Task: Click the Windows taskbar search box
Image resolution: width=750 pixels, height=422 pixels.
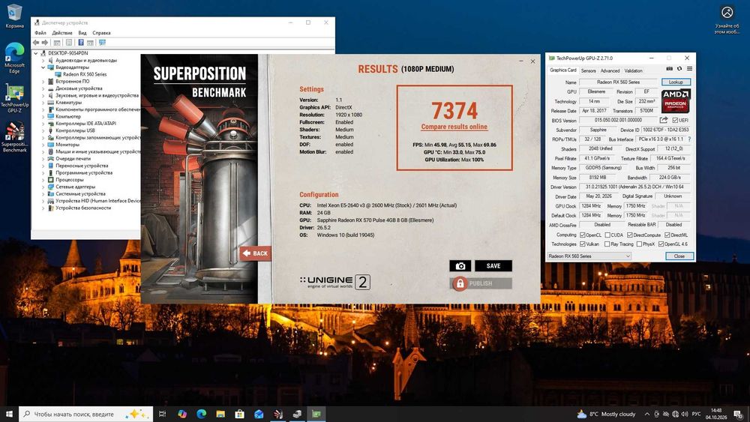Action: point(85,414)
